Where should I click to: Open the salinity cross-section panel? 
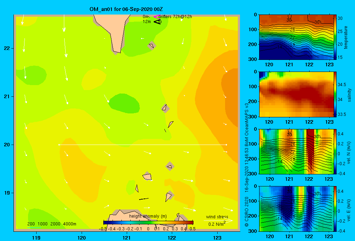coord(296,94)
